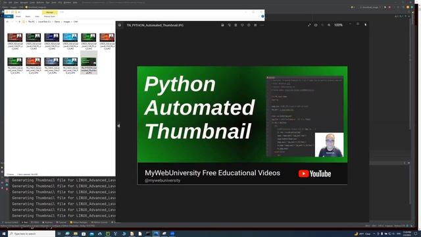
Task: Open the View menu in PyCharm
Action: (x=16, y=3)
